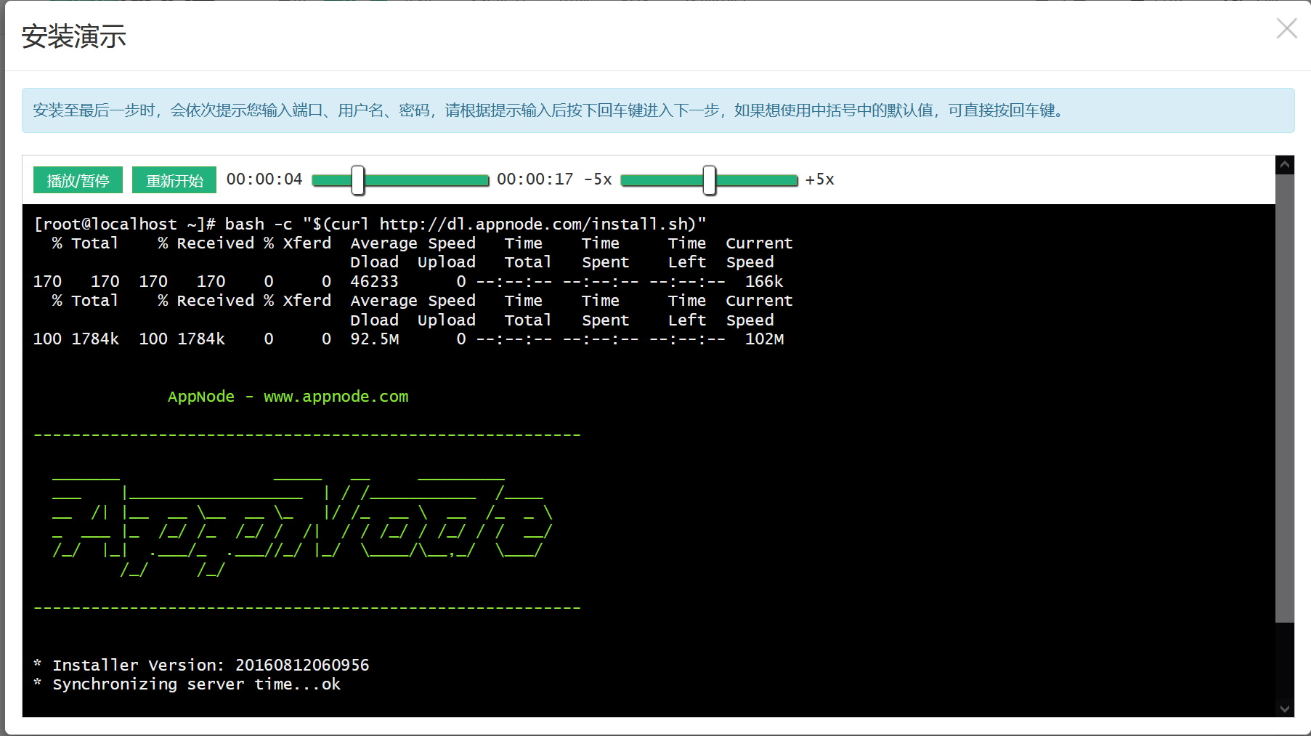Close the 安装演示 dialog with the X

click(1286, 28)
